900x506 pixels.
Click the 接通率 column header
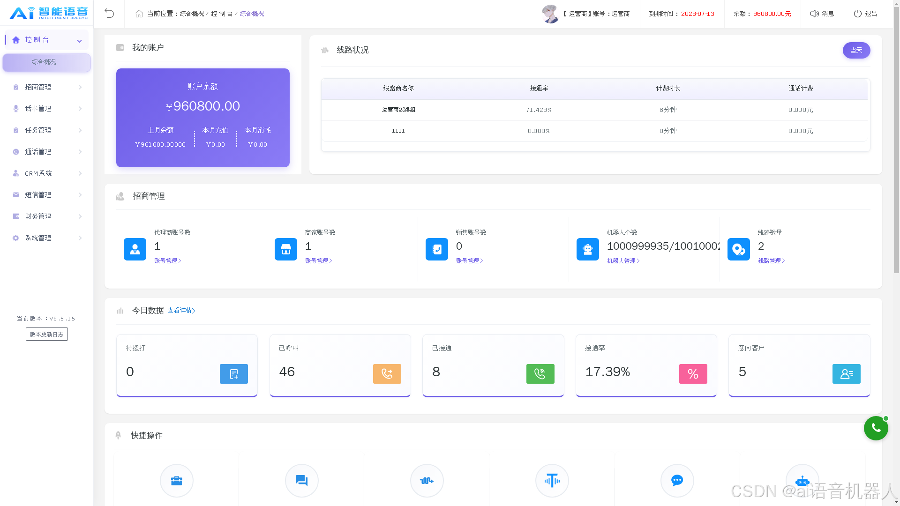coord(539,88)
